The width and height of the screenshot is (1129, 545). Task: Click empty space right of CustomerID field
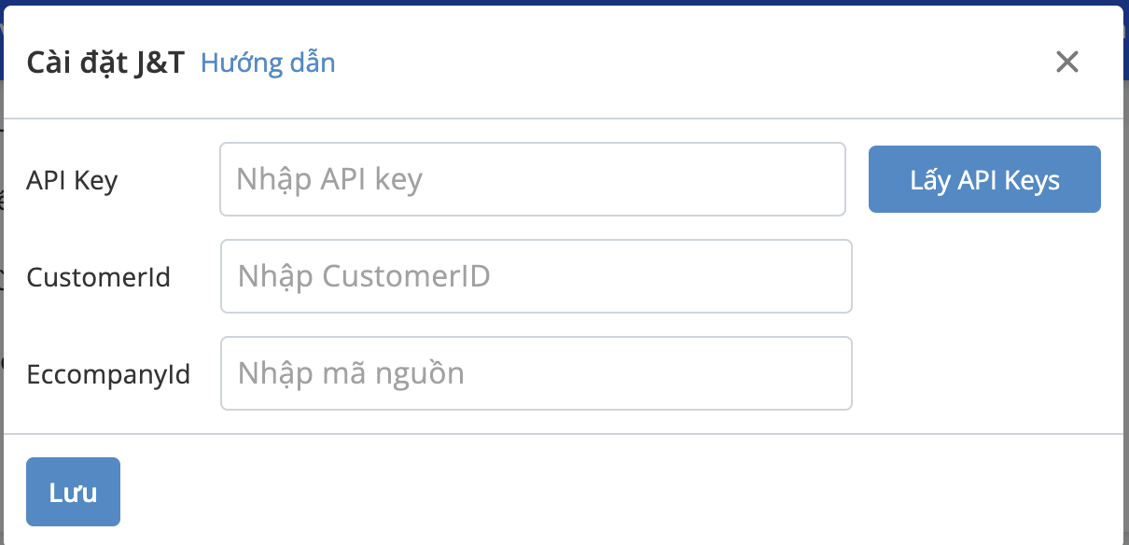pos(984,276)
